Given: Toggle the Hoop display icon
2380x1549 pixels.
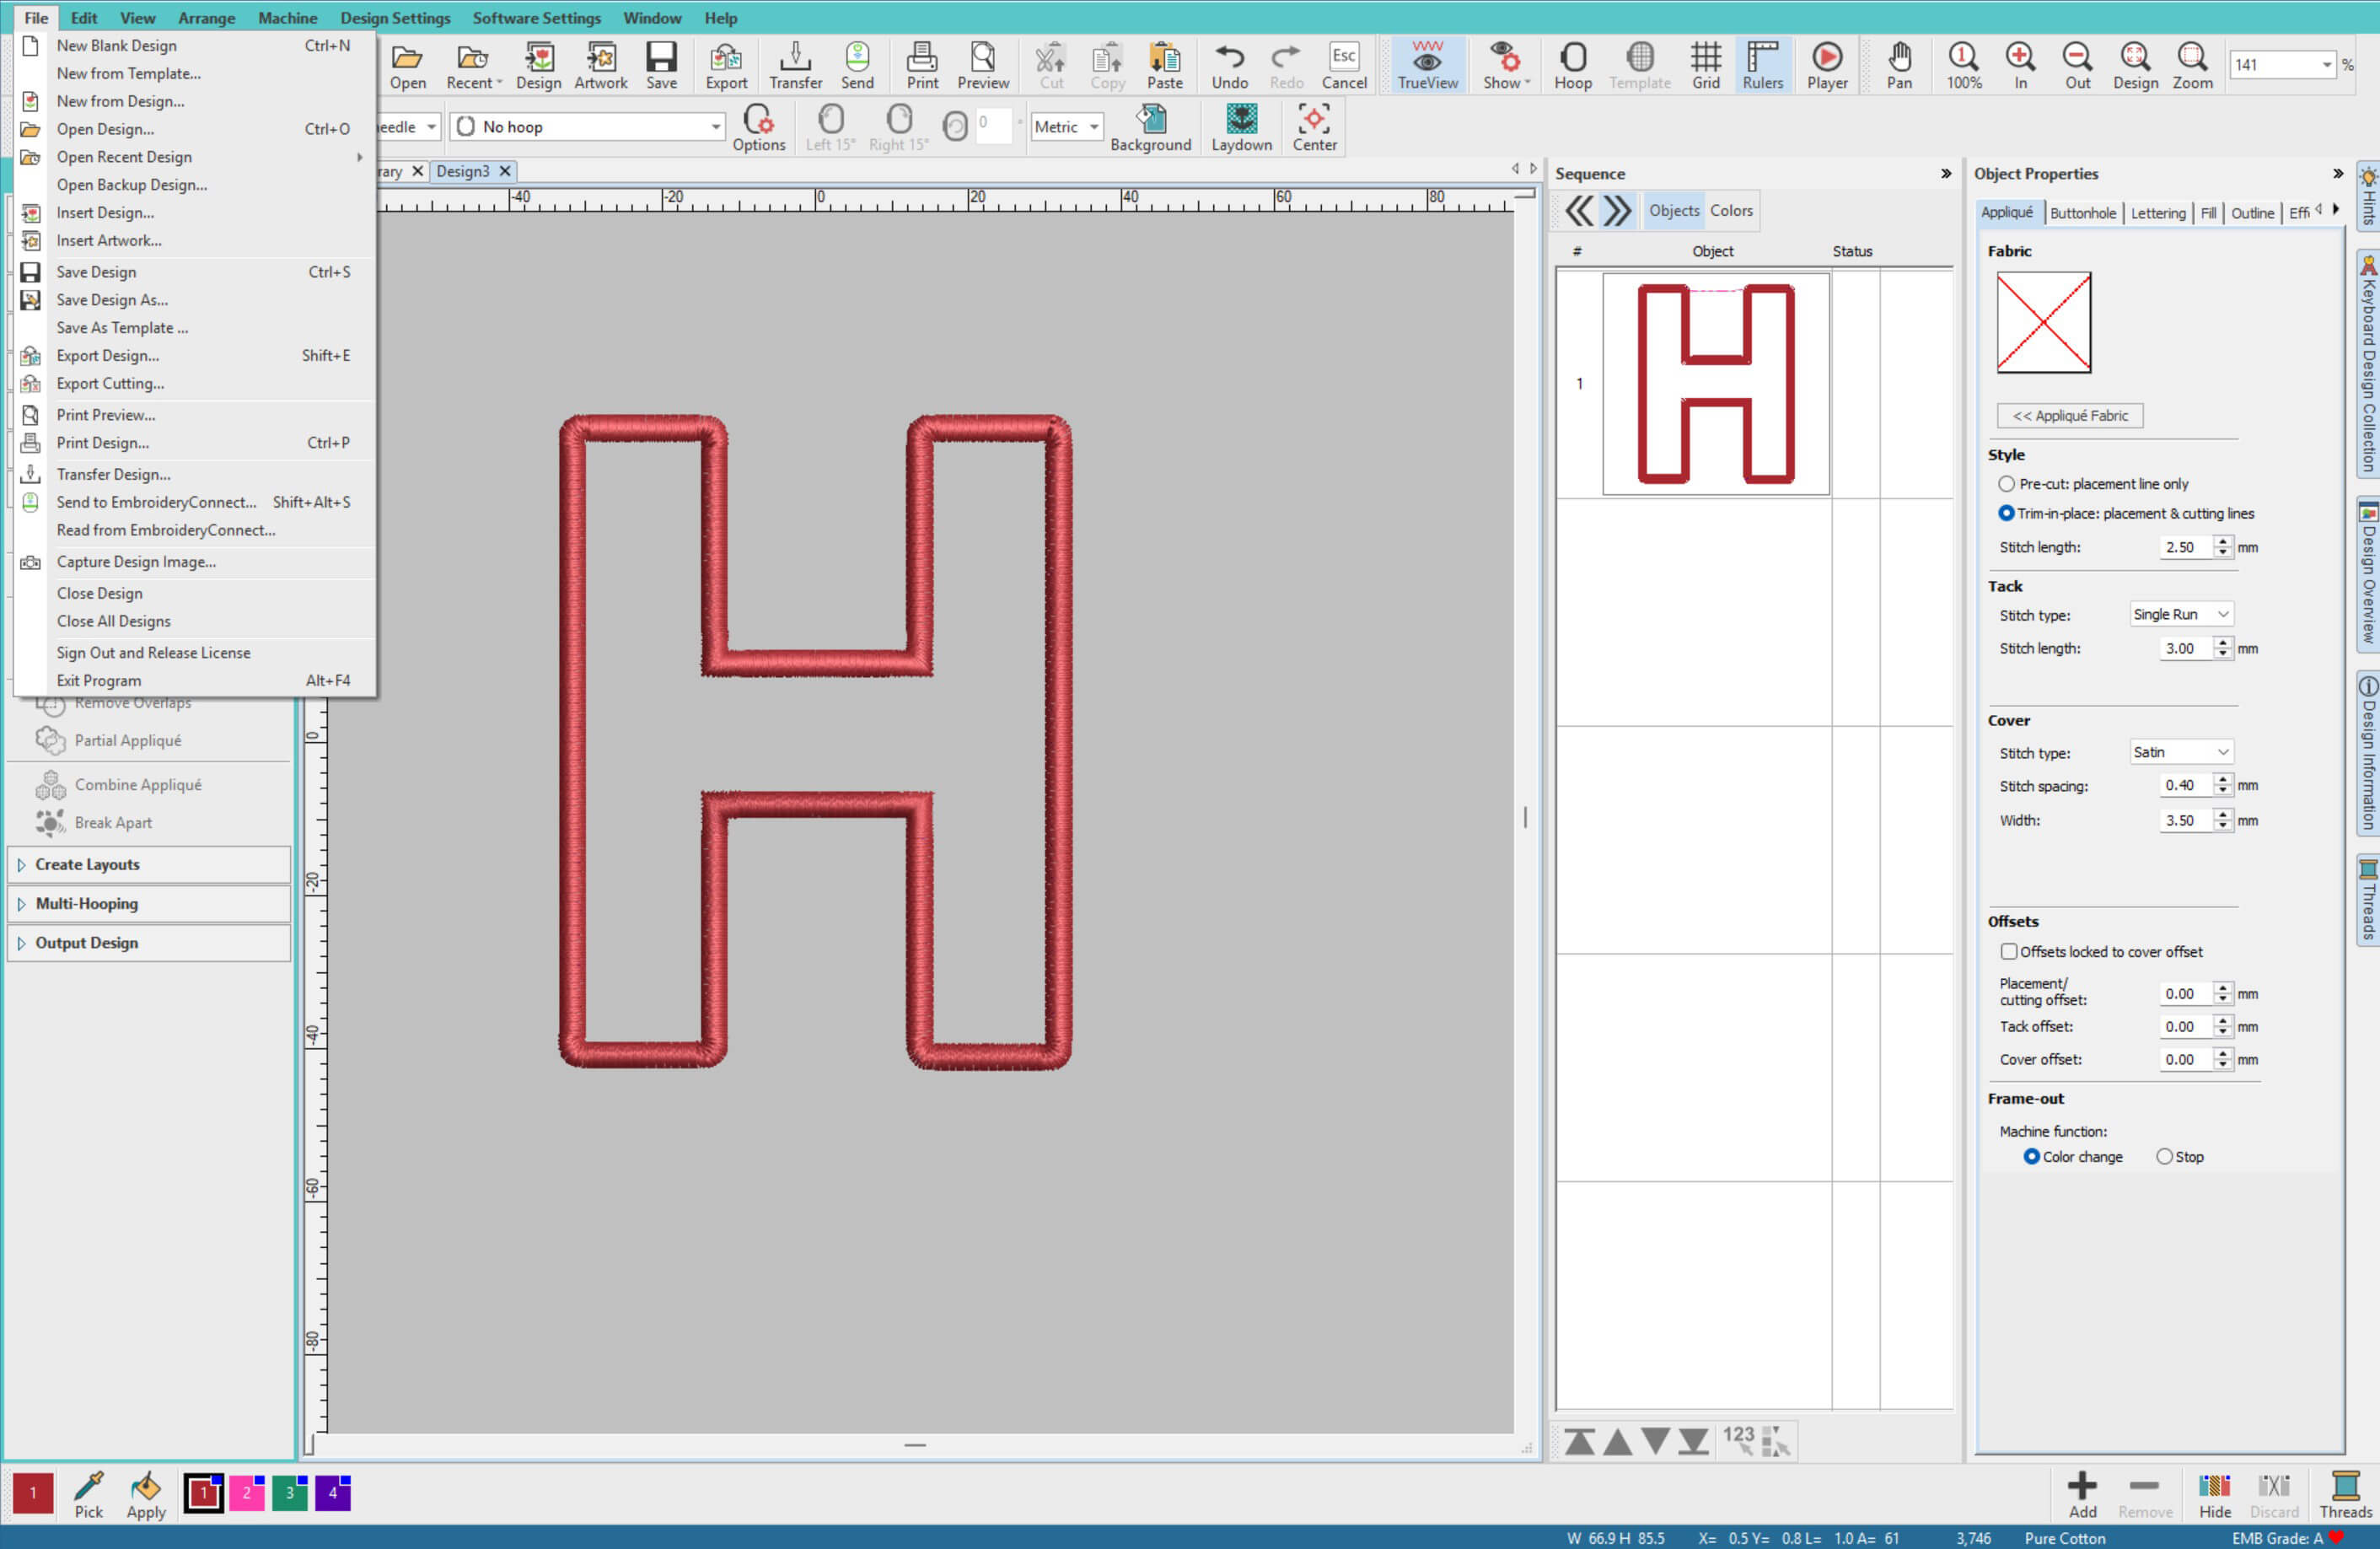Looking at the screenshot, I should 1572,66.
